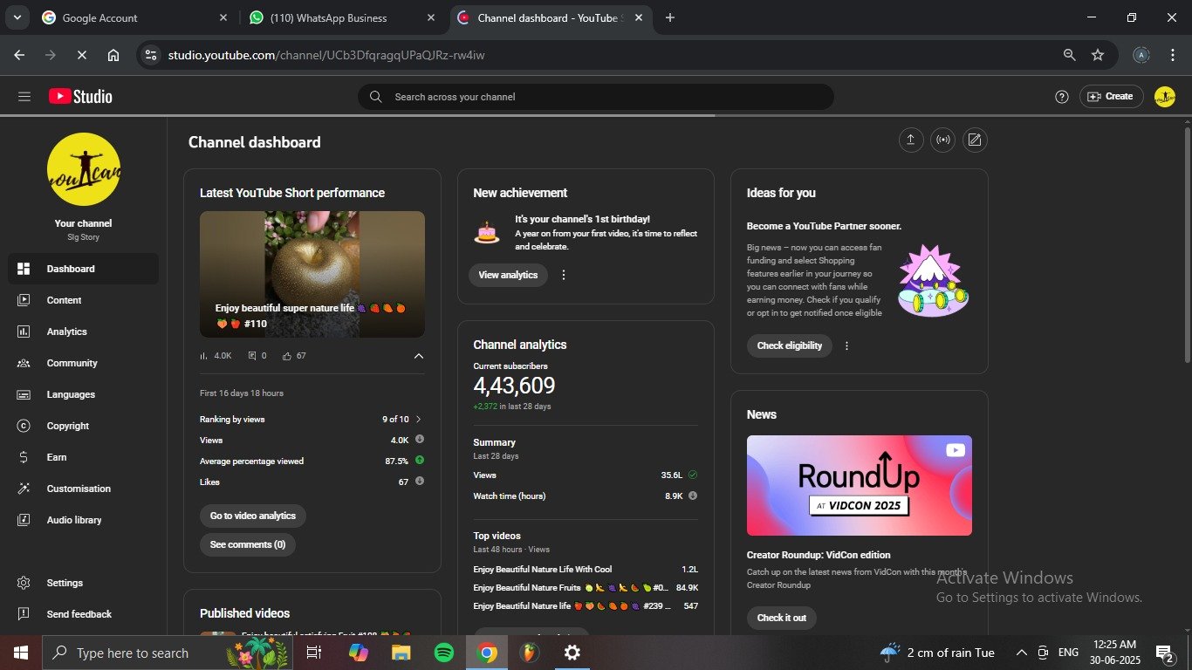Click the YouTube Studio logo

pos(80,97)
